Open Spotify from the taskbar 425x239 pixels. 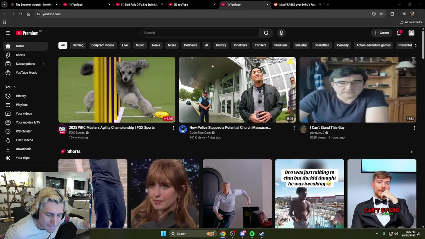[252, 234]
